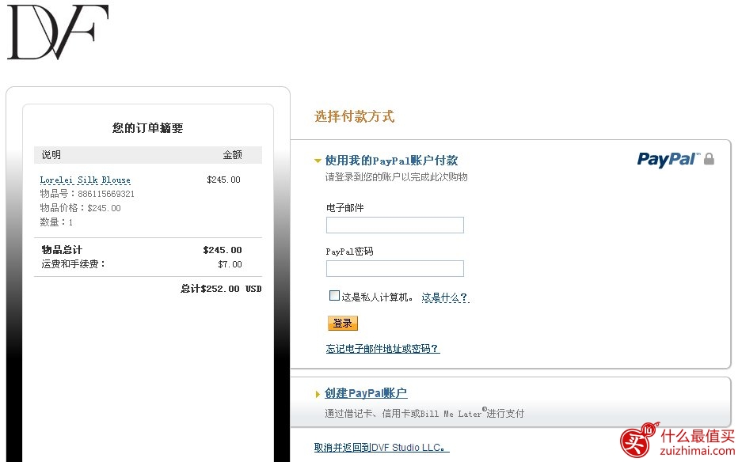Viewport: 742px width, 462px height.
Task: Click the 登录 button
Action: click(343, 323)
